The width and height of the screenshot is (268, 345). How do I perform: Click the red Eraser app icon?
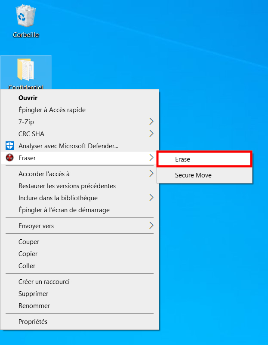pyautogui.click(x=10, y=158)
